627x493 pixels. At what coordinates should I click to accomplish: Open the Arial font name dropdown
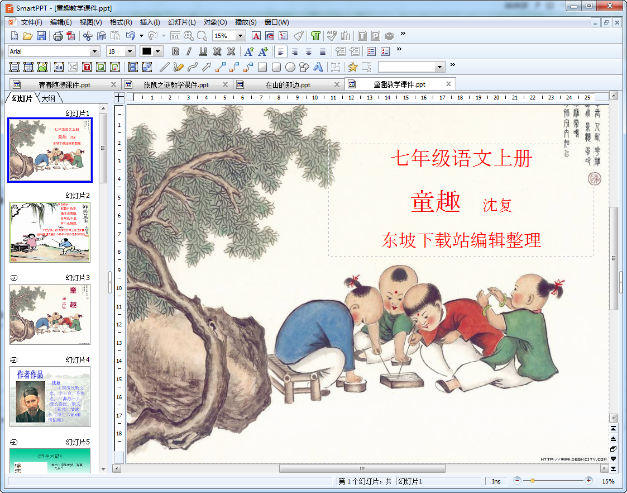point(95,51)
